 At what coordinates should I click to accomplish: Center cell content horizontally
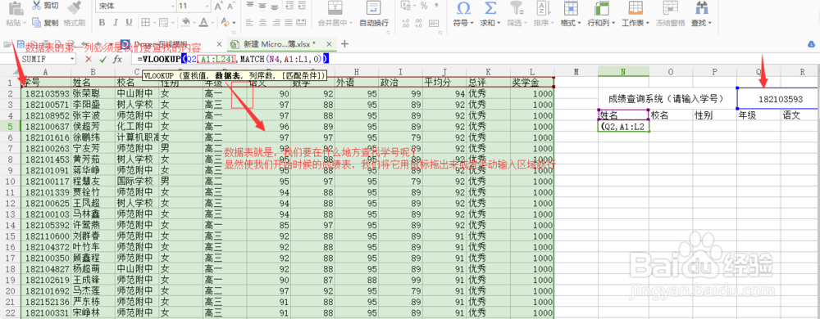pos(264,22)
